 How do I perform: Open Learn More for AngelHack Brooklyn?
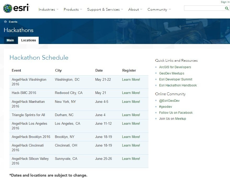(131, 137)
